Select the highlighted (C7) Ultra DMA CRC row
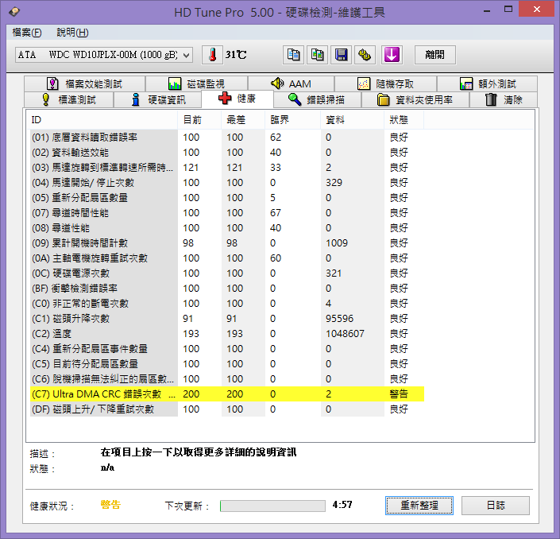The image size is (560, 539). tap(227, 394)
